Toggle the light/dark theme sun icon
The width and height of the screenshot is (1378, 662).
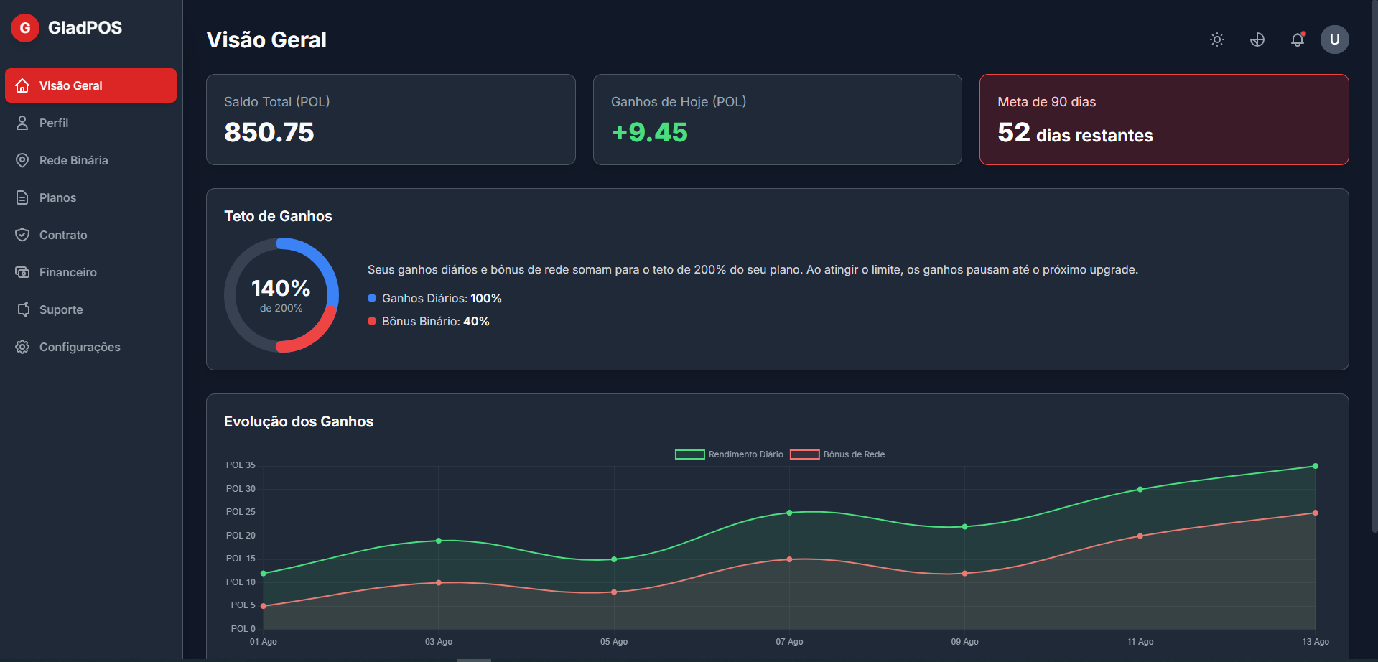1216,39
